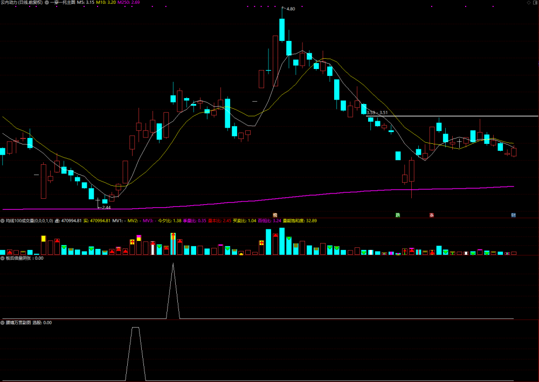Click the rightmost hollow diamond icon at top right

click(x=535, y=3)
